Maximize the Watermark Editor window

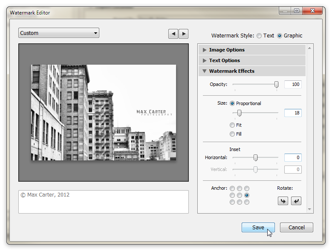click(x=297, y=11)
